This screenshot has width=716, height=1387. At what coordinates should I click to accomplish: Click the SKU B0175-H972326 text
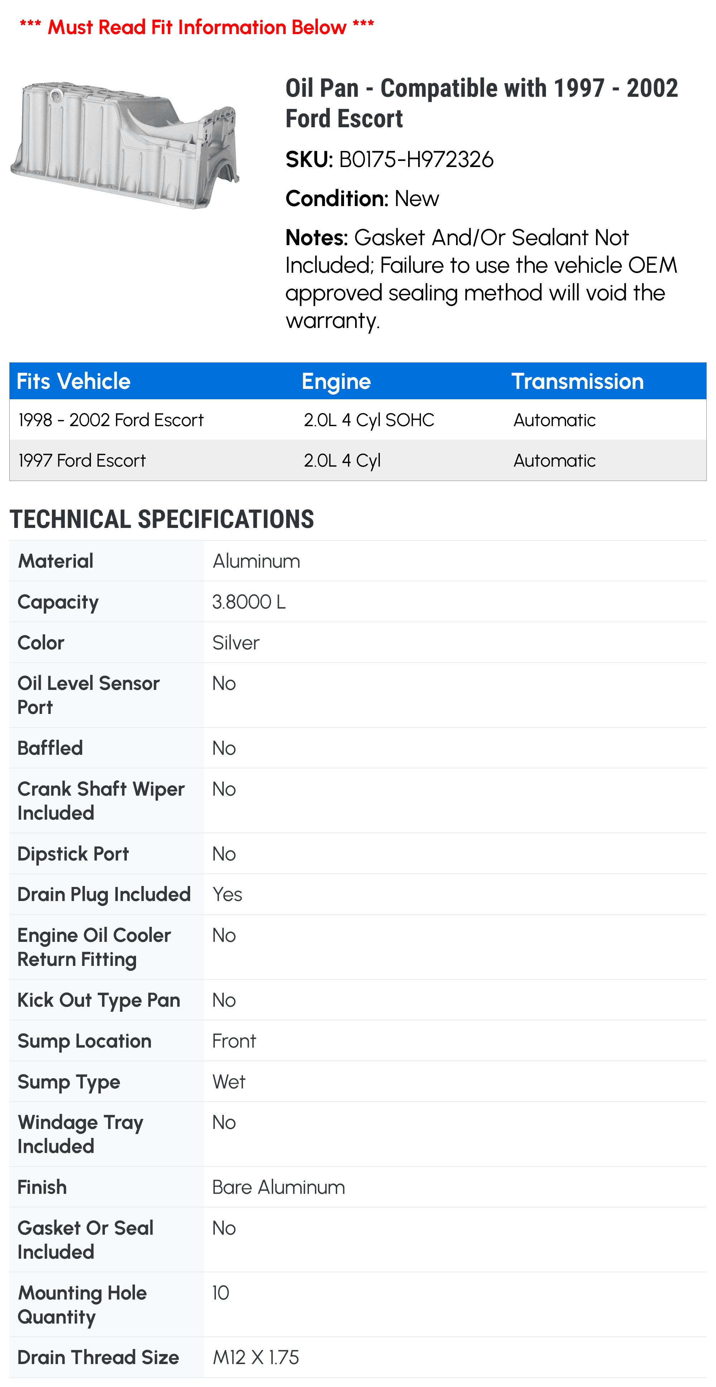point(390,160)
